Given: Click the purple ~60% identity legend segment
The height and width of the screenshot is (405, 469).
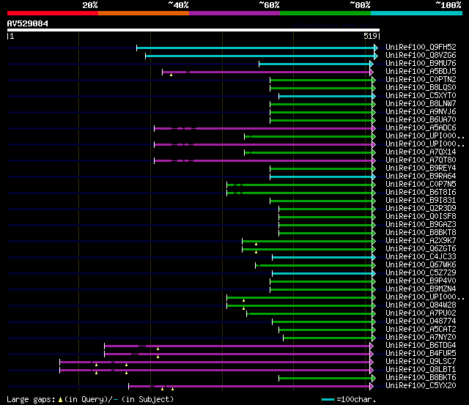Looking at the screenshot, I should 234,13.
